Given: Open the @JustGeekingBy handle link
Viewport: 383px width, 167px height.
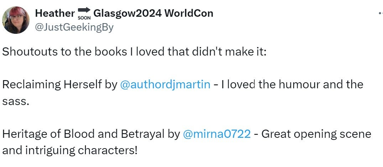Looking at the screenshot, I should (74, 28).
